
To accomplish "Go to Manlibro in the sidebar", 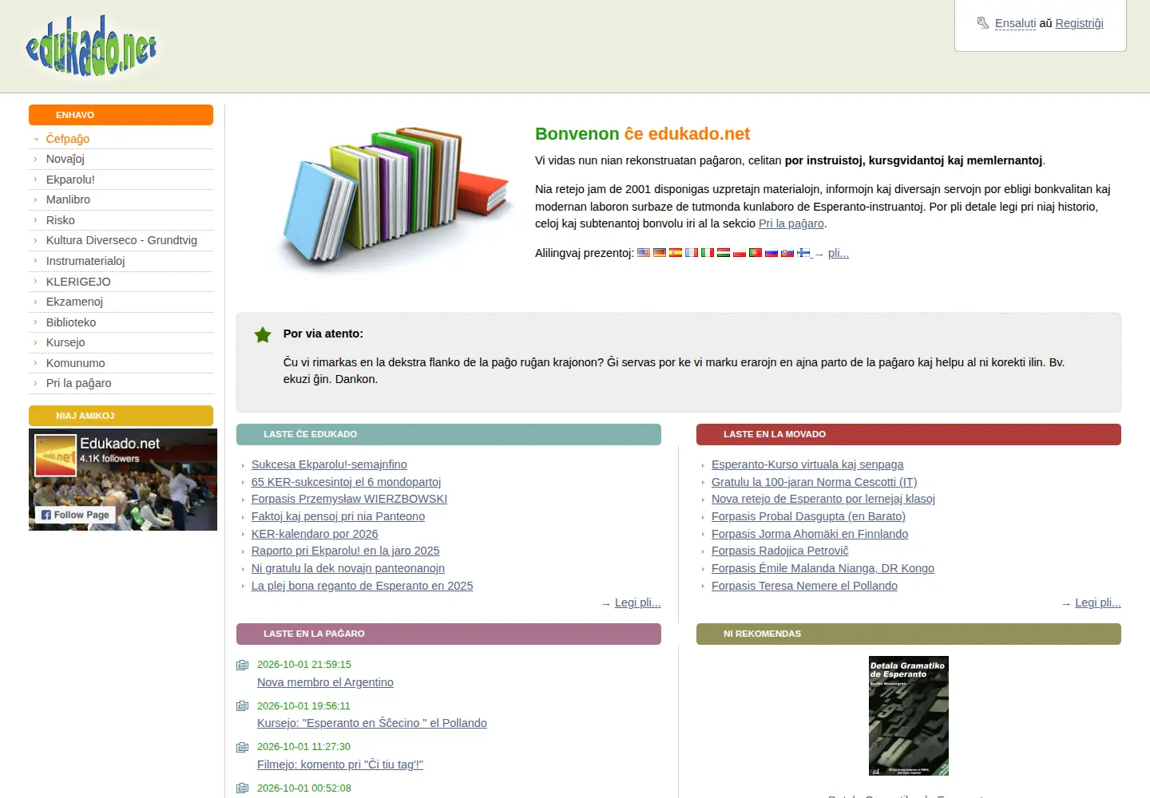I will [68, 199].
